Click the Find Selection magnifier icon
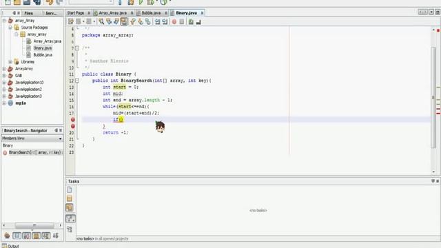 (x=101, y=21)
